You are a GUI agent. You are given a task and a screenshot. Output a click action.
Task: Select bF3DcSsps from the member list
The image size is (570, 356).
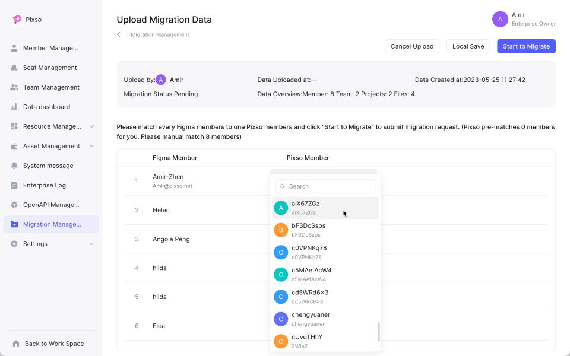325,230
